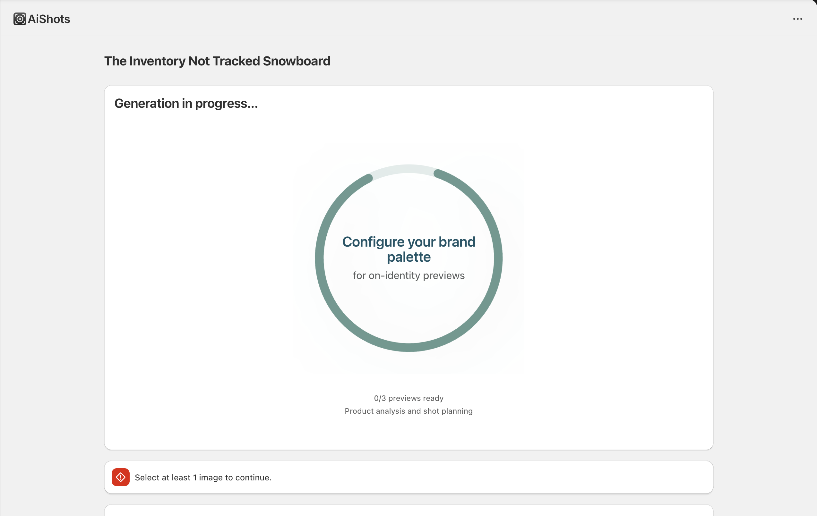Open the three-dot more options menu
The image size is (817, 516).
click(797, 19)
